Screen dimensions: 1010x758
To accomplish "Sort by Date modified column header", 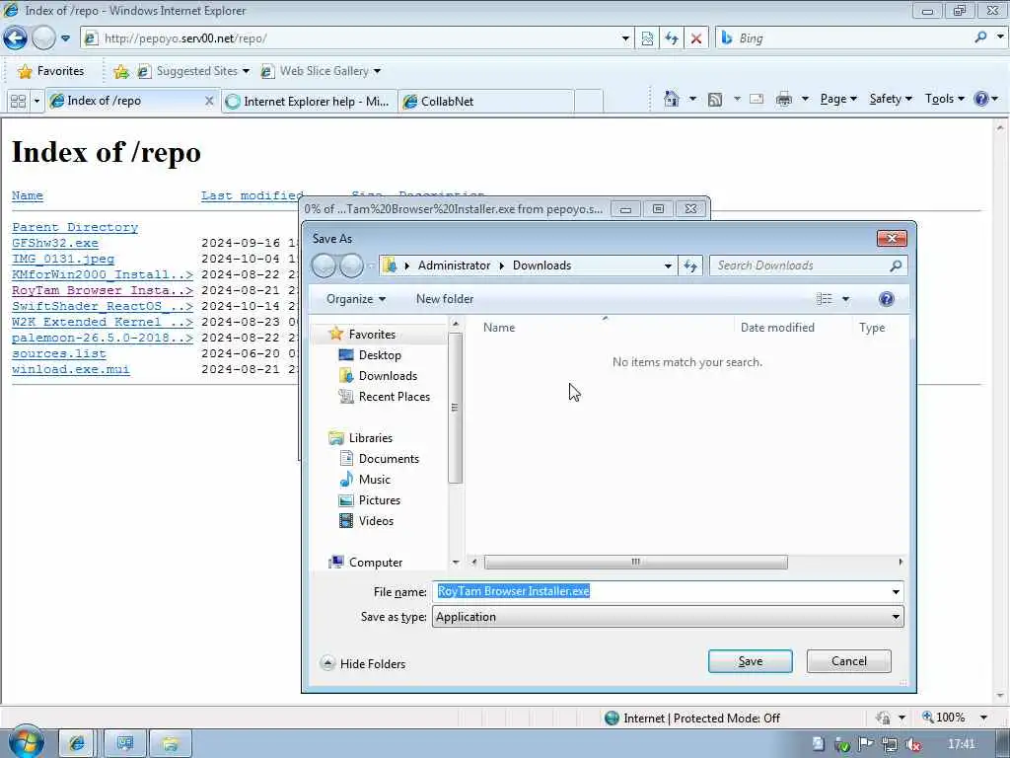I will tap(777, 328).
